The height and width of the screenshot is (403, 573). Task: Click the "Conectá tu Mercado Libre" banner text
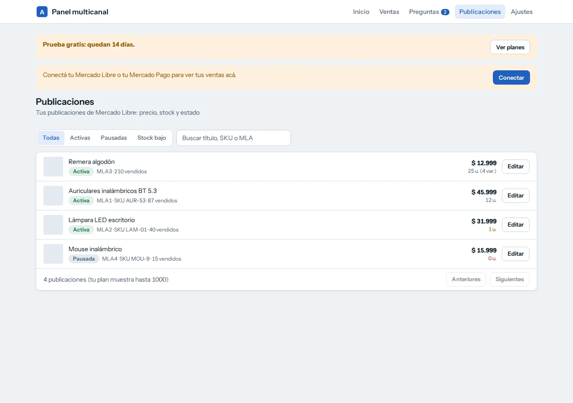click(139, 75)
